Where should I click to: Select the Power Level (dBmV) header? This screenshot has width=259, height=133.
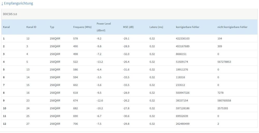pyautogui.click(x=104, y=27)
